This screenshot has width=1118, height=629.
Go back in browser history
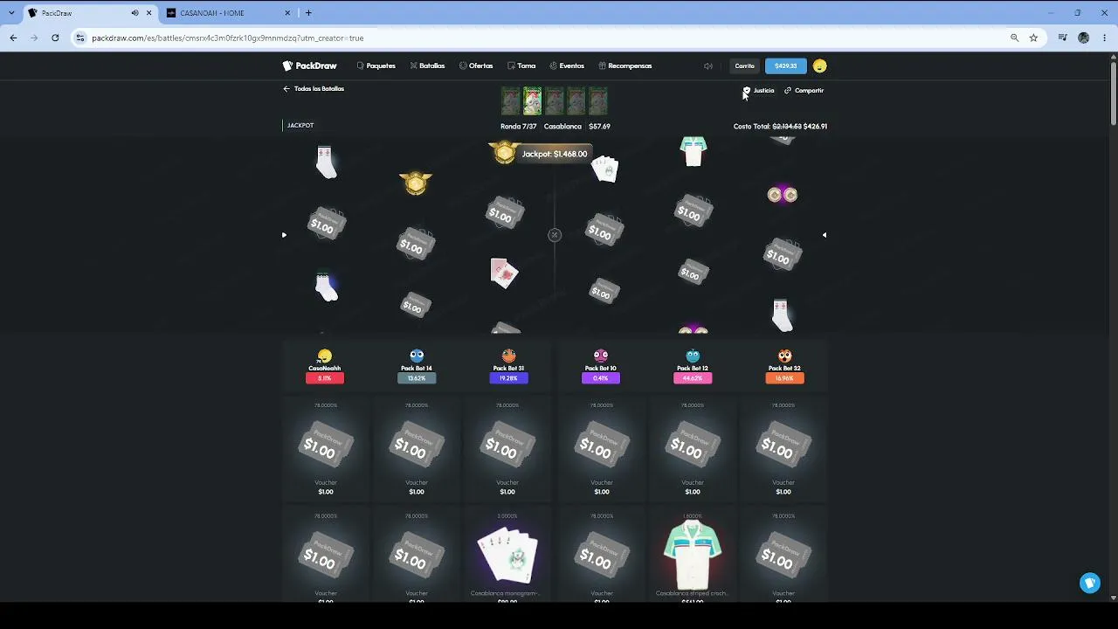coord(13,38)
